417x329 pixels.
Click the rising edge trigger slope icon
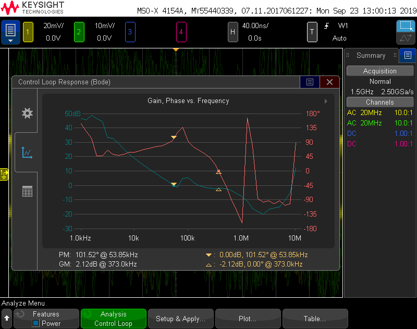[x=327, y=26]
